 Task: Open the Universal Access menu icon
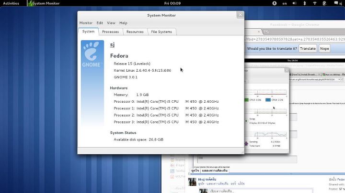point(275,3)
